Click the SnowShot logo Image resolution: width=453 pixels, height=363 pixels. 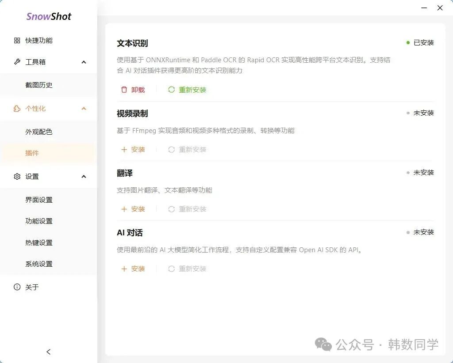pos(49,16)
